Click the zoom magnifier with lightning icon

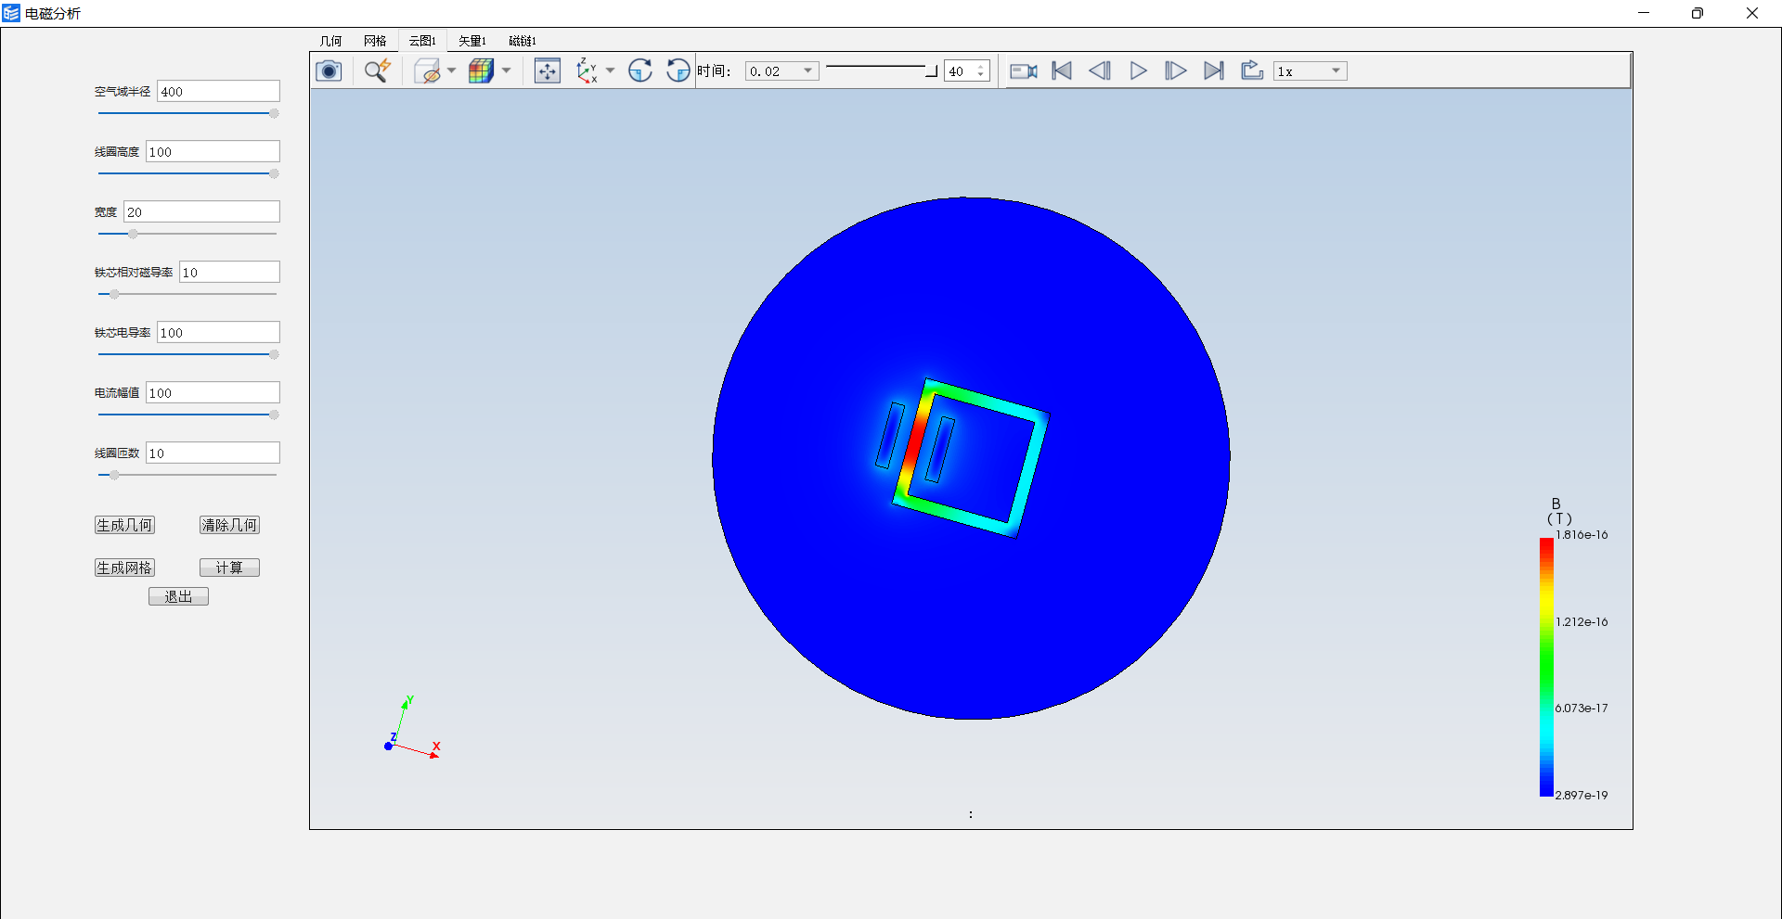(x=377, y=71)
